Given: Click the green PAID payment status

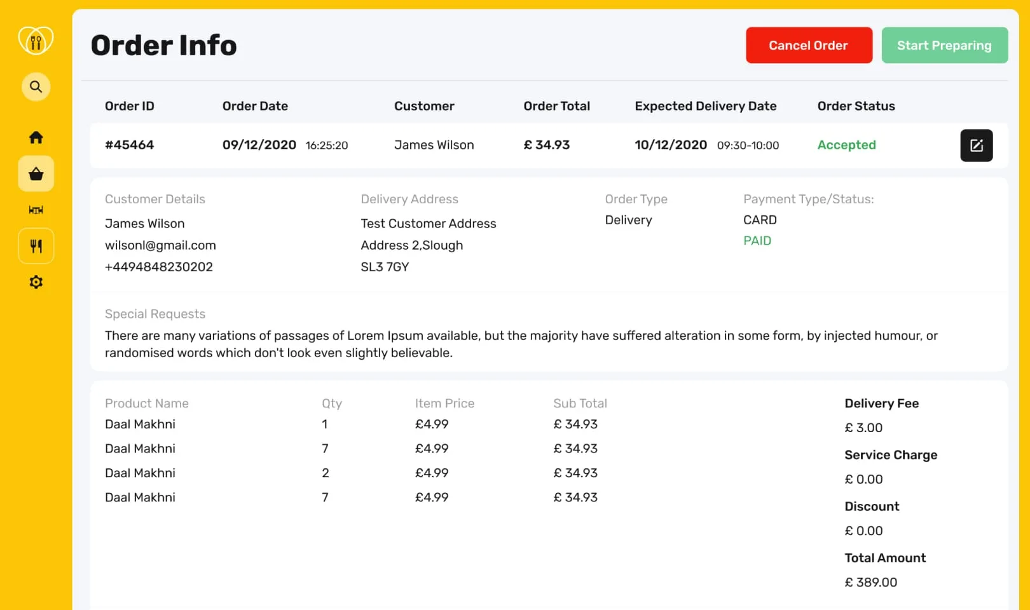Looking at the screenshot, I should 757,241.
